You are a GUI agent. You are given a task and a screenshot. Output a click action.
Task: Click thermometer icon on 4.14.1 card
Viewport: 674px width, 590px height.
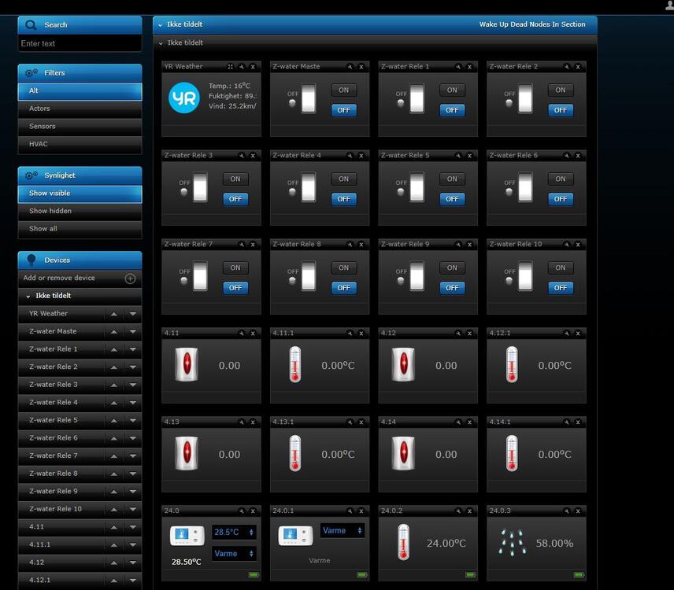[x=512, y=453]
